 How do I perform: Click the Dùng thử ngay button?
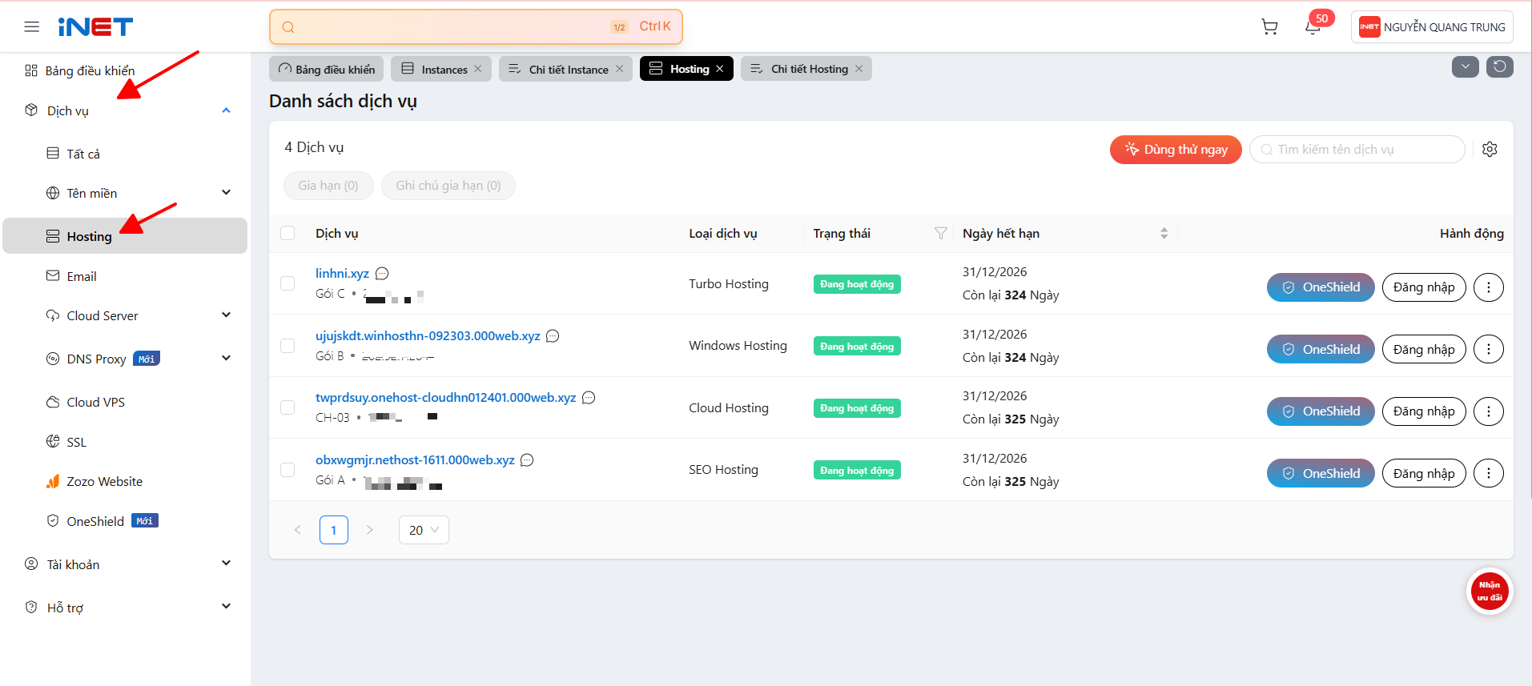pyautogui.click(x=1176, y=150)
